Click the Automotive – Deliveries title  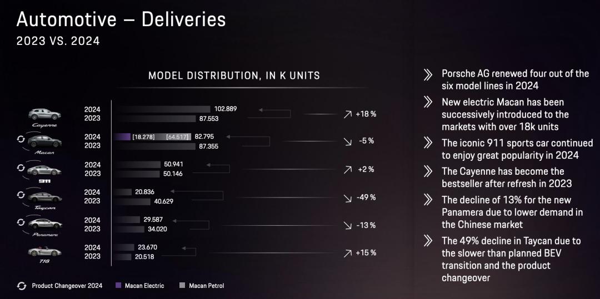(x=121, y=19)
